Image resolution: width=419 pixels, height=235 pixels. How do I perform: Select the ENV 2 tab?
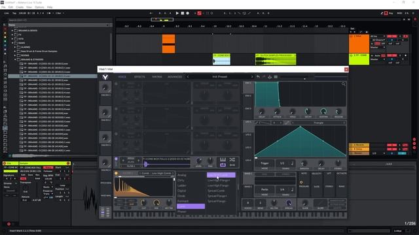click(248, 96)
